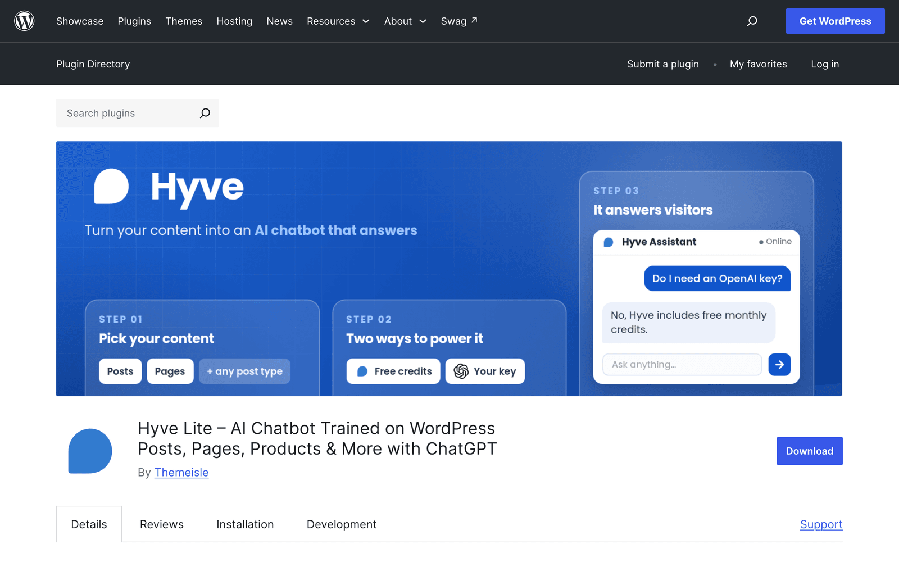The height and width of the screenshot is (562, 899).
Task: Open Submit a plugin link
Action: pyautogui.click(x=663, y=64)
